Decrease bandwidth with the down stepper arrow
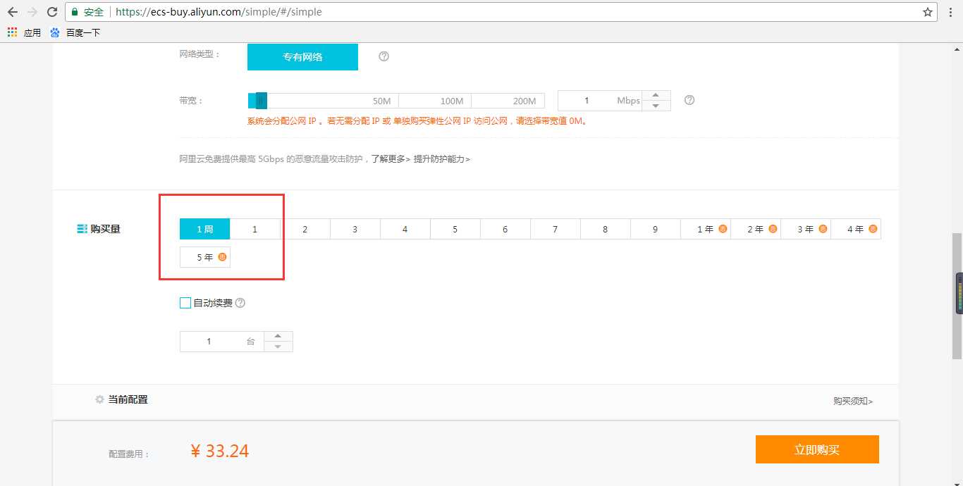This screenshot has height=486, width=963. pos(656,106)
